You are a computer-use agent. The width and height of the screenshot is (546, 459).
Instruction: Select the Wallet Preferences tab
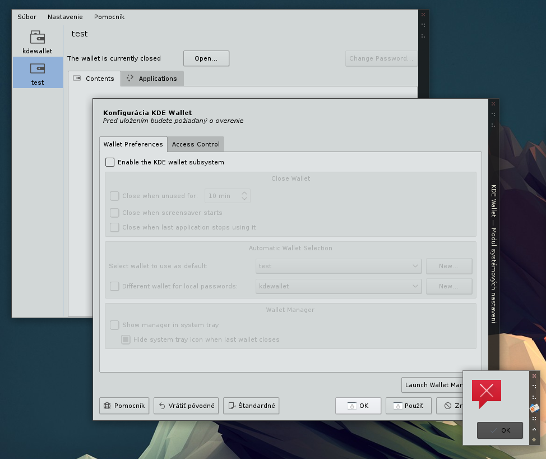133,144
